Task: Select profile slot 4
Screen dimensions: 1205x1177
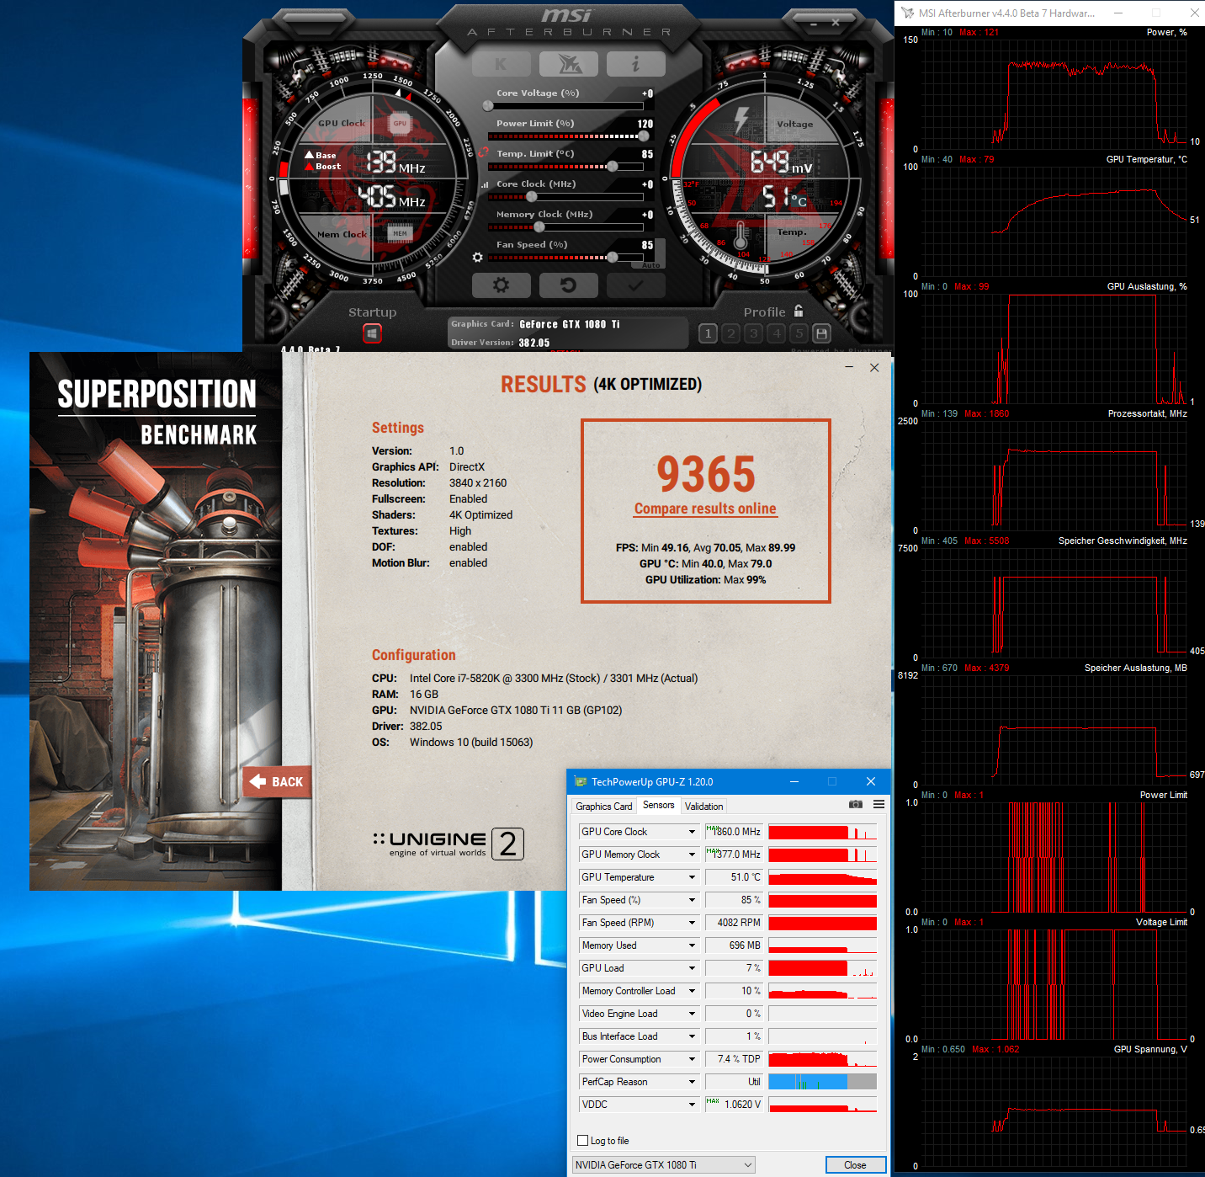Action: pos(777,334)
